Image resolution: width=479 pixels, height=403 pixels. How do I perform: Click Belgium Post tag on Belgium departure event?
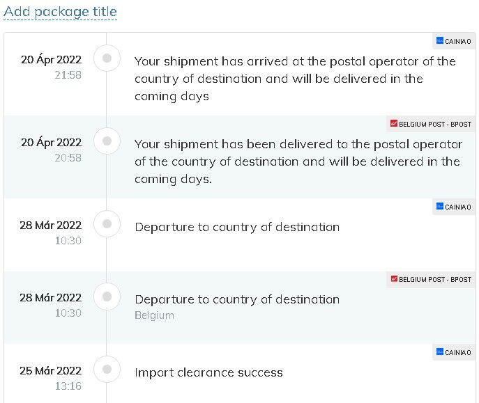point(431,279)
